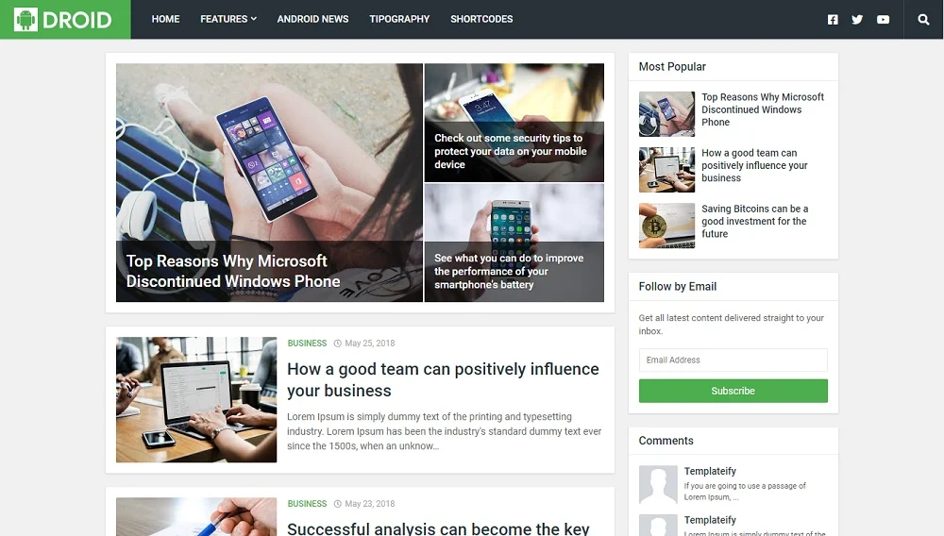Open the search magnifier icon
The width and height of the screenshot is (944, 536).
[923, 19]
